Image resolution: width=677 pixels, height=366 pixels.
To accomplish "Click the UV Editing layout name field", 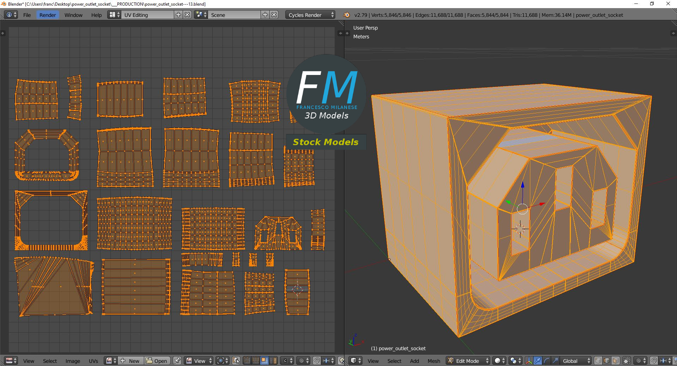I will 148,15.
